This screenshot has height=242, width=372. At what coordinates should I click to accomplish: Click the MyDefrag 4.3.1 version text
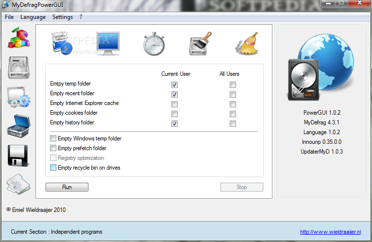pos(321,122)
